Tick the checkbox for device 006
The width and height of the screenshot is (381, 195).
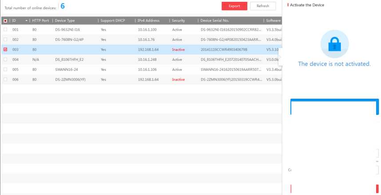click(x=5, y=79)
